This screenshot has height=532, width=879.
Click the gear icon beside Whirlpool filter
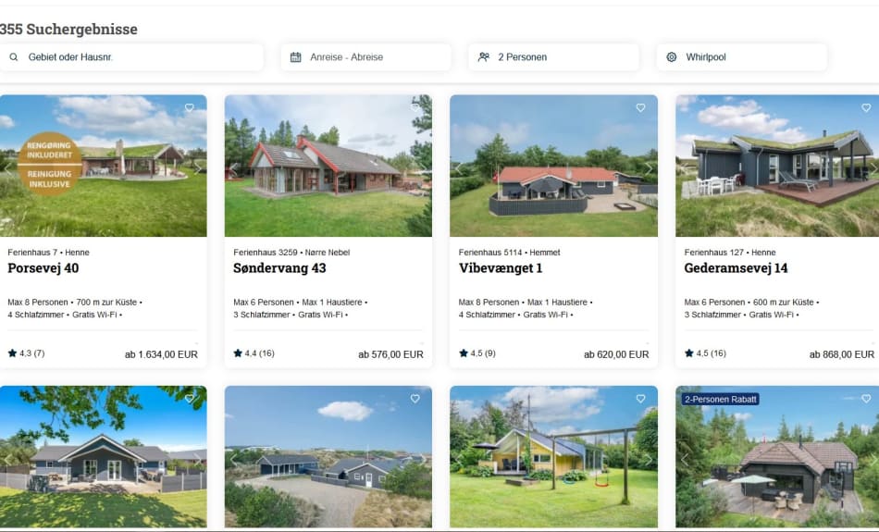(x=672, y=57)
